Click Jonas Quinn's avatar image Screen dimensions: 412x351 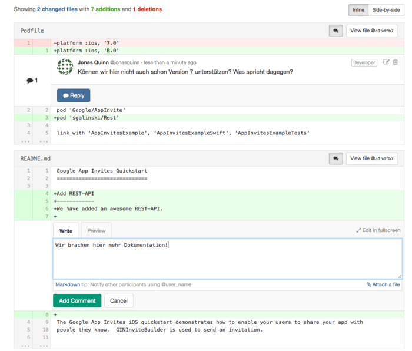click(x=65, y=67)
